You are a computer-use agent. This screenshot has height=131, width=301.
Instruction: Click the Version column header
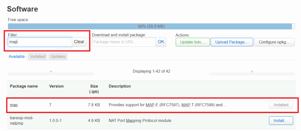tap(56, 86)
